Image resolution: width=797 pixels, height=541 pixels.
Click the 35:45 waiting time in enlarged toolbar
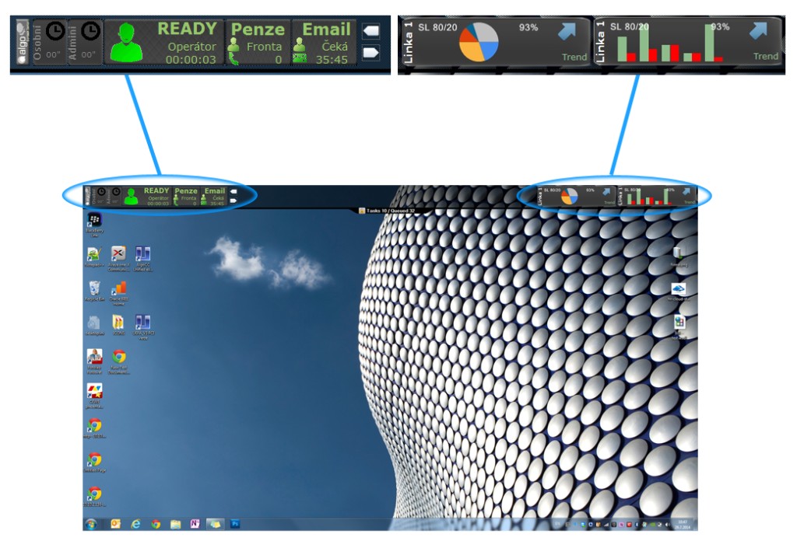(x=332, y=60)
